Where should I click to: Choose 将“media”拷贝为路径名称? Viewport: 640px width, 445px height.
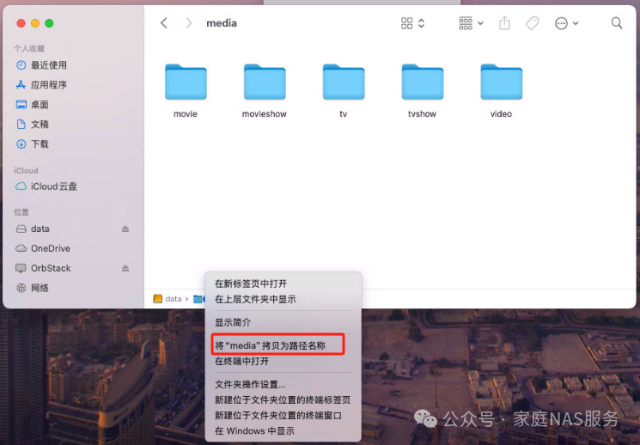coord(271,346)
